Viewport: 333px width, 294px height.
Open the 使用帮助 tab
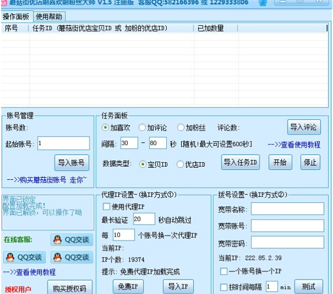click(x=49, y=17)
